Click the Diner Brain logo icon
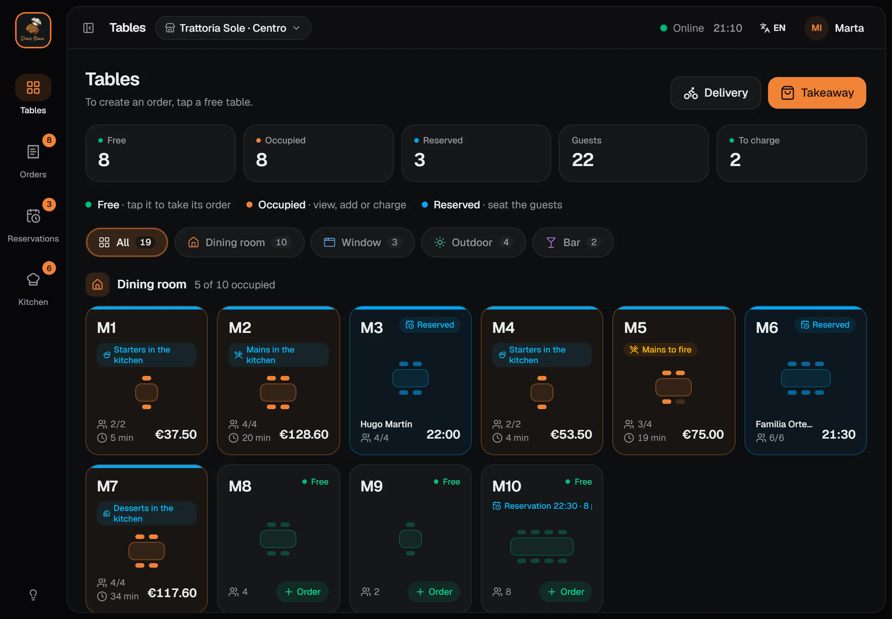The image size is (892, 619). [x=33, y=30]
